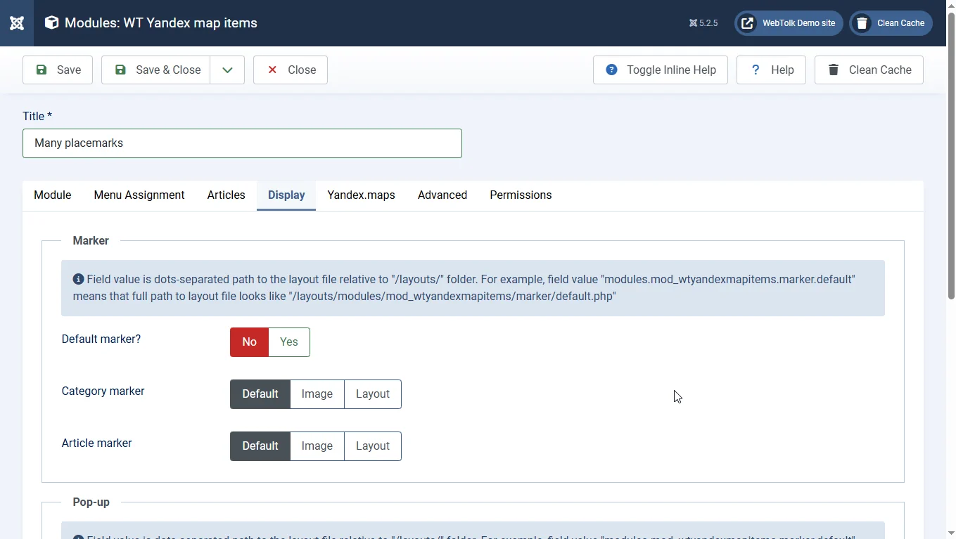Select Layout for Category marker
Viewport: 956px width, 539px height.
(x=373, y=394)
